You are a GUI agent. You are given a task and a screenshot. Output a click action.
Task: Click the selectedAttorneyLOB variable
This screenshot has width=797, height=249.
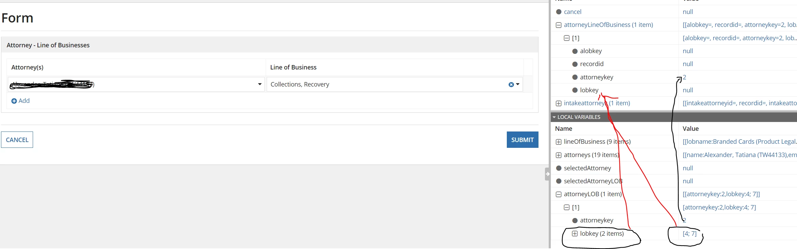click(x=593, y=181)
